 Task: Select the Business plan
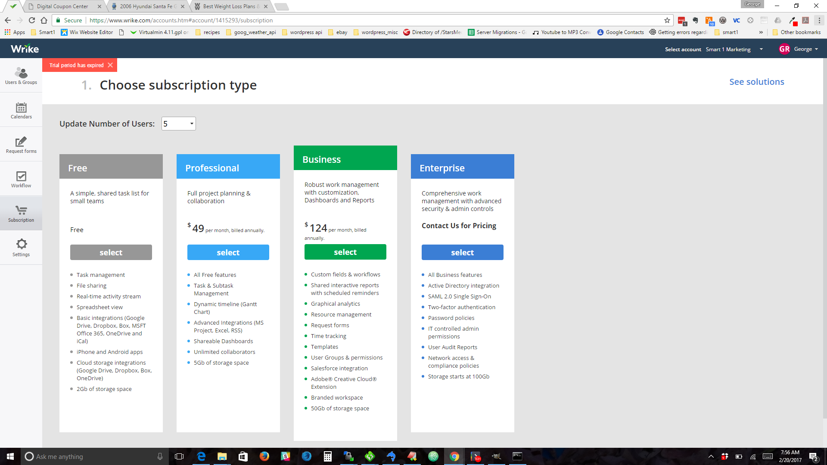click(345, 252)
